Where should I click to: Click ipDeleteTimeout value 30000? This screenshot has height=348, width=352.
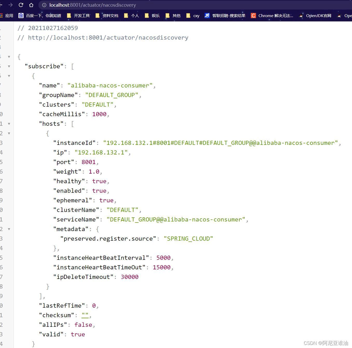130,277
